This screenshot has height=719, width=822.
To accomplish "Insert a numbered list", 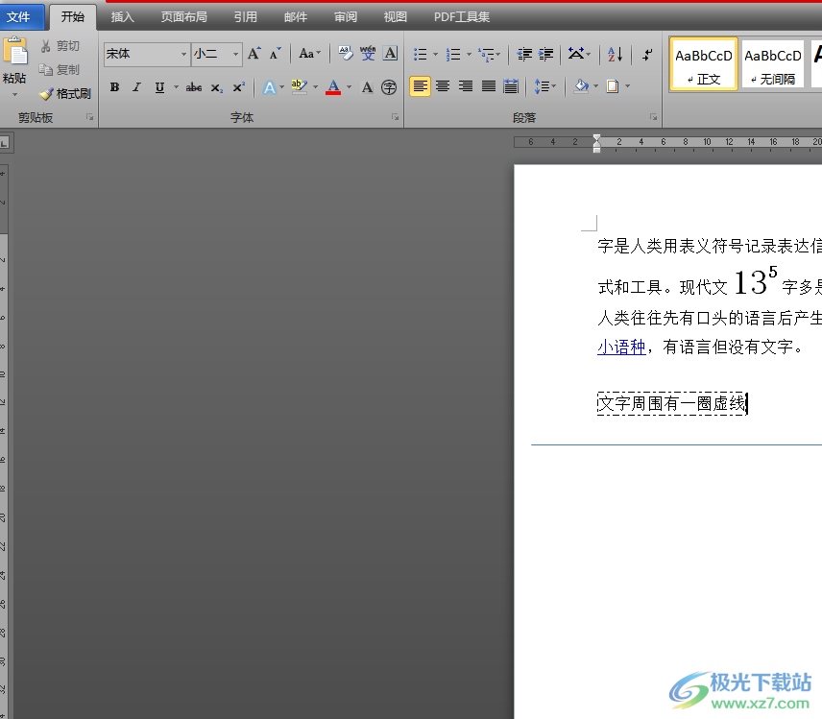I will 453,54.
